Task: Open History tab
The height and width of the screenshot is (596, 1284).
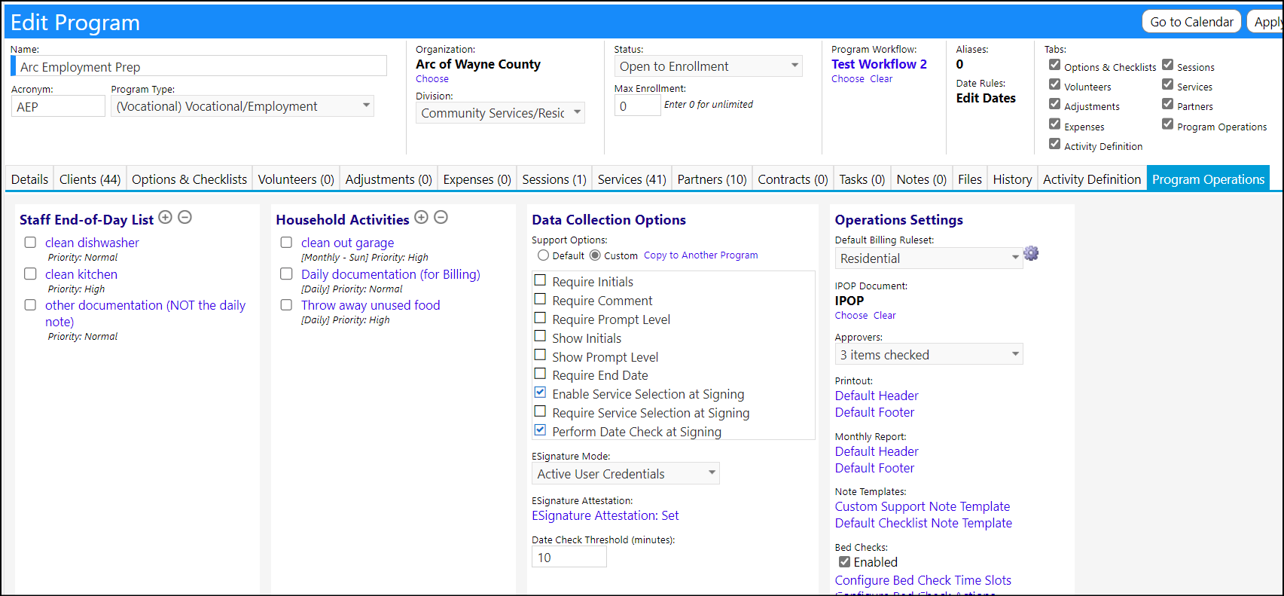Action: coord(1012,179)
